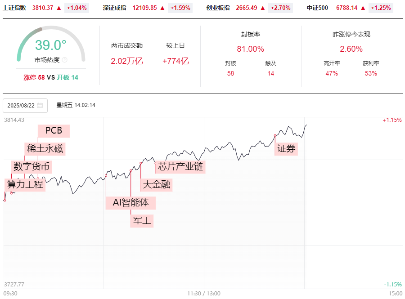Open the 2025/08/22 date picker field
This screenshot has width=405, height=299.
point(25,106)
